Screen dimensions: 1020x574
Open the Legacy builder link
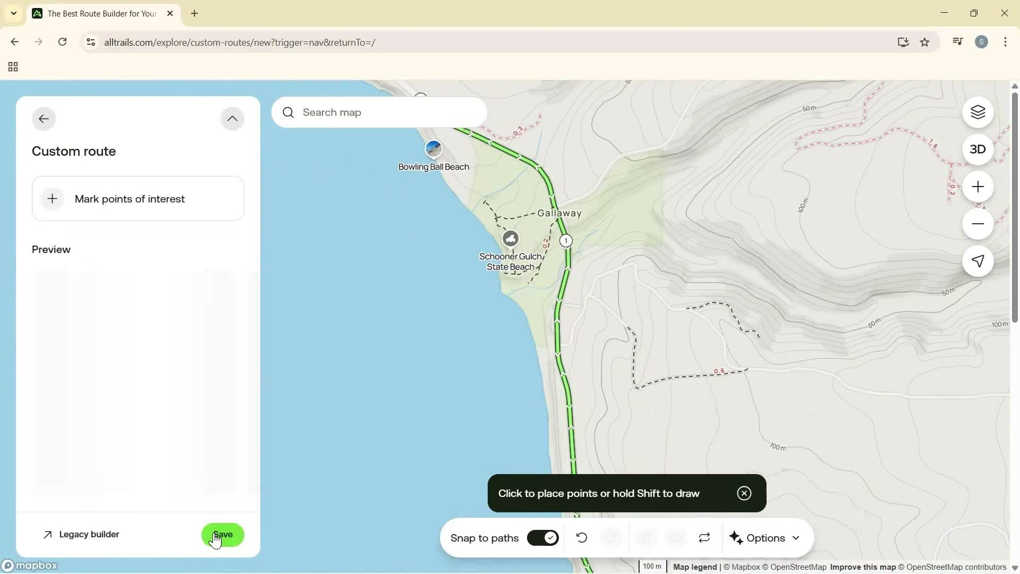(x=81, y=535)
